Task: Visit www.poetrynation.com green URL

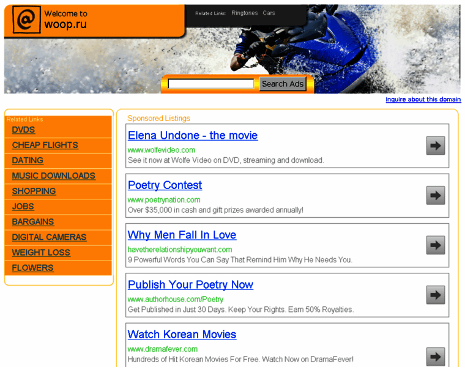Action: pos(164,200)
